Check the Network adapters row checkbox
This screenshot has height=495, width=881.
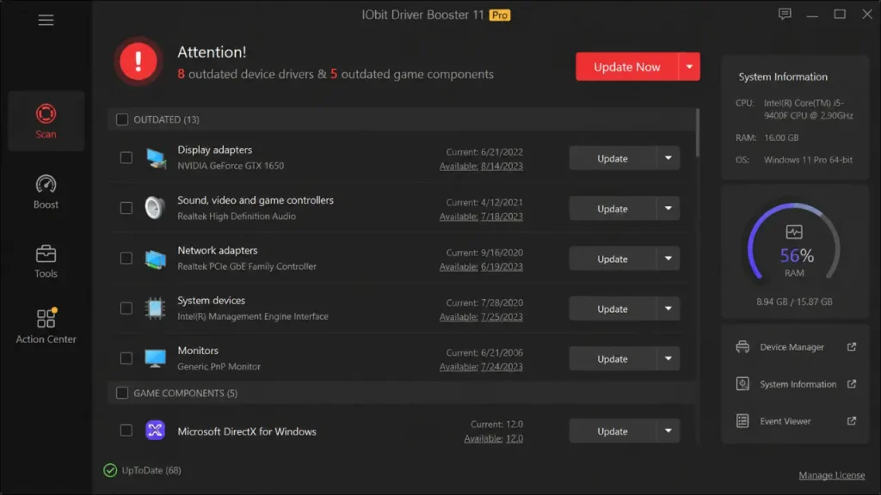pos(126,258)
